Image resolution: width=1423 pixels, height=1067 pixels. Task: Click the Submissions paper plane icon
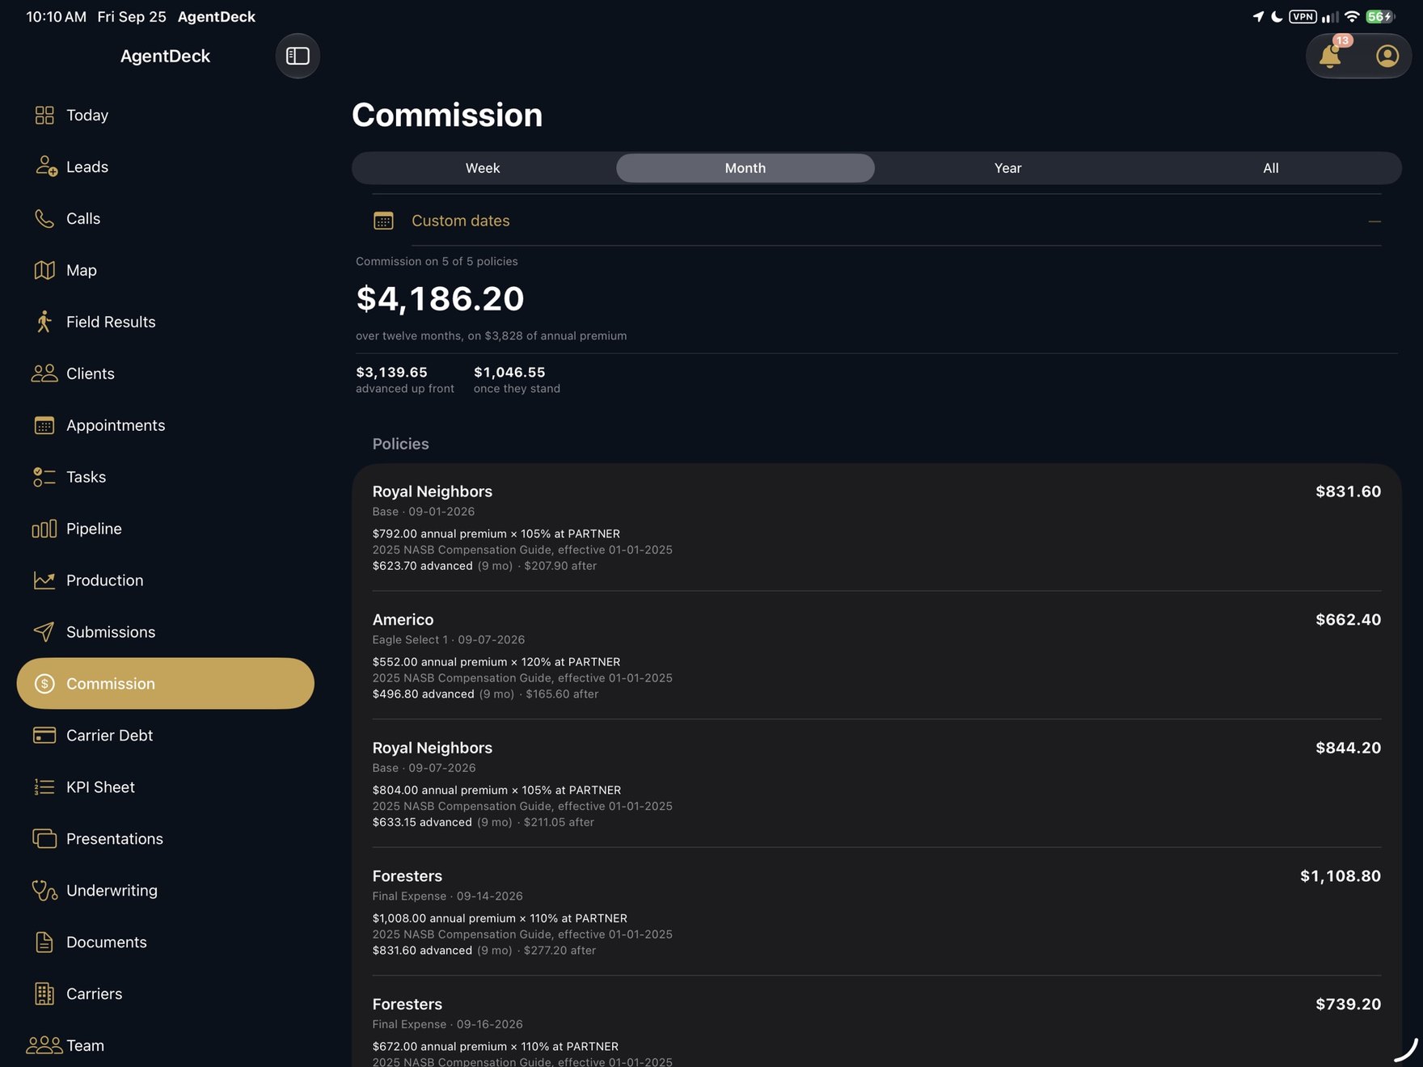pyautogui.click(x=44, y=632)
